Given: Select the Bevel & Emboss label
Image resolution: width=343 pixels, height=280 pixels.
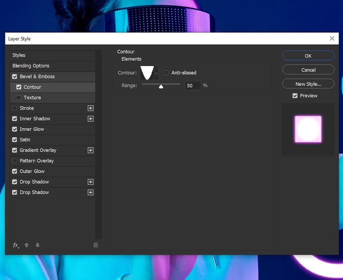Looking at the screenshot, I should tap(37, 77).
